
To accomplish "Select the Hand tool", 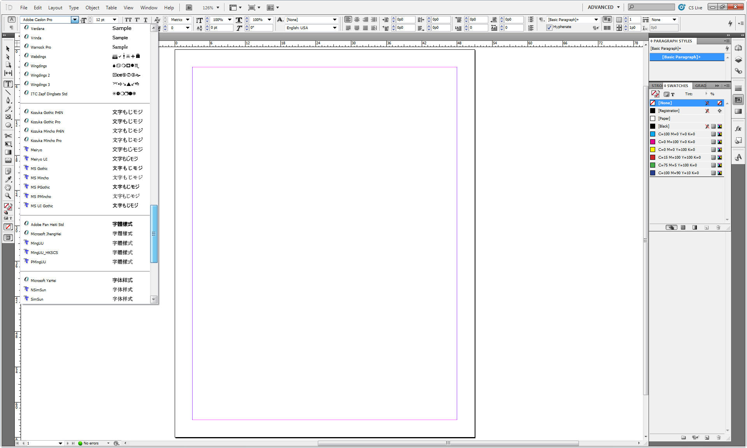I will (x=8, y=187).
